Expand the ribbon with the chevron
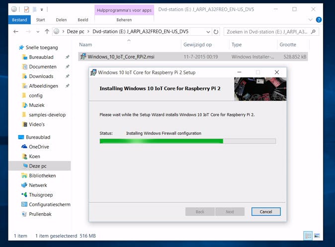This screenshot has height=247, width=335. (311, 20)
